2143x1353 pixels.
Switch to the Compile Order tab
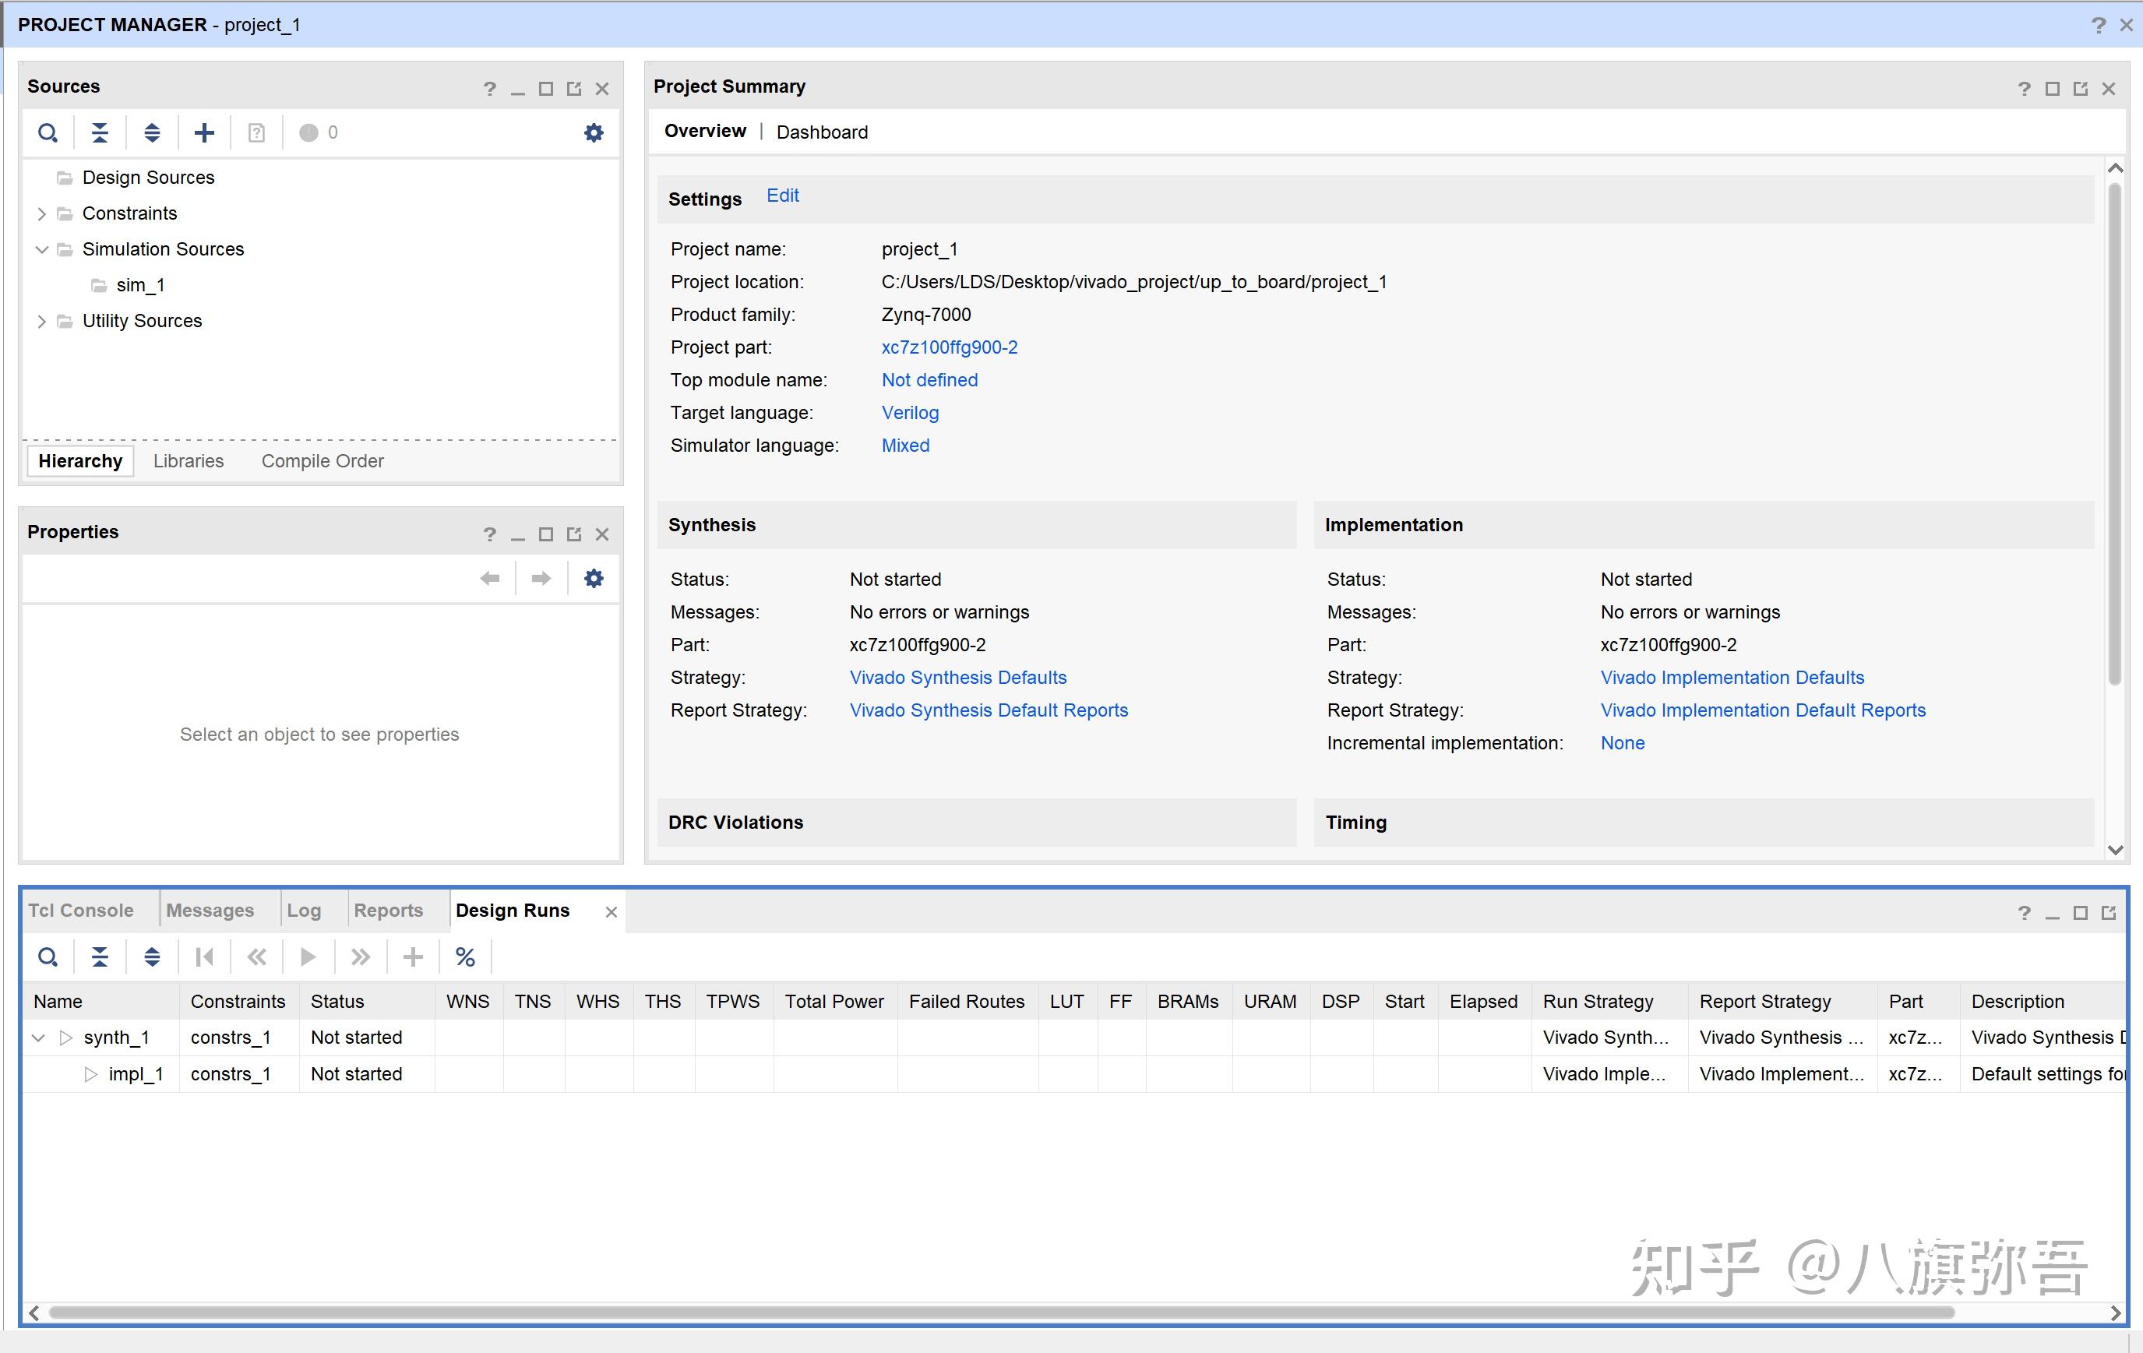[x=323, y=461]
